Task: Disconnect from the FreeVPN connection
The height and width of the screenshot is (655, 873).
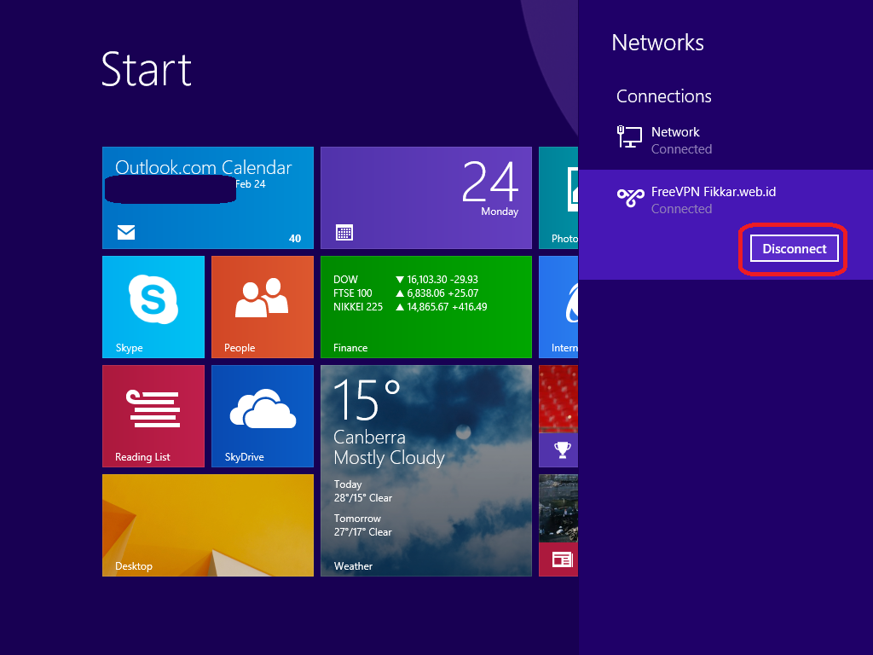Action: (794, 248)
